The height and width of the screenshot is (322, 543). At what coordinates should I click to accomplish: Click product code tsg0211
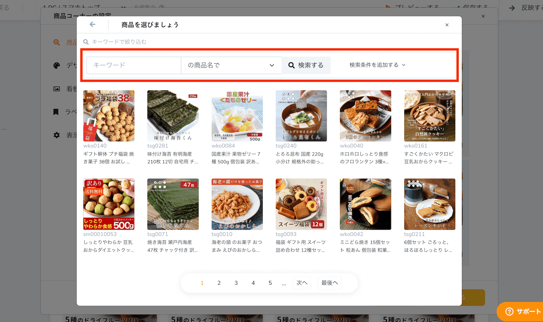click(414, 234)
